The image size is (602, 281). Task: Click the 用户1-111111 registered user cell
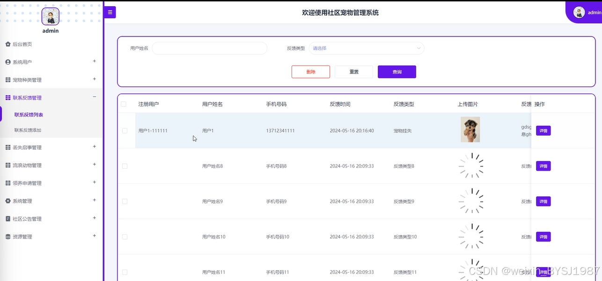pyautogui.click(x=153, y=131)
